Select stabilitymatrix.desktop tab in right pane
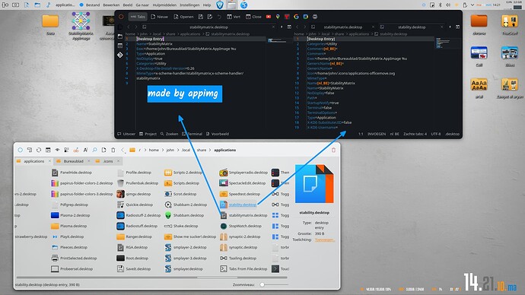Viewport: 525px width, 295px height. (342, 27)
